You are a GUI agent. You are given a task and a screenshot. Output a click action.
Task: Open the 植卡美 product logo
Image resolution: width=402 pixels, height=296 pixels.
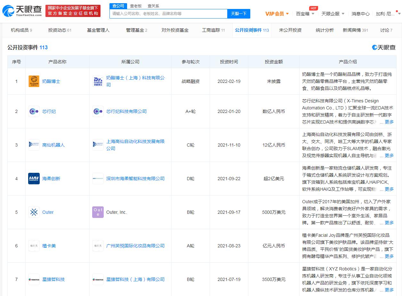click(34, 246)
